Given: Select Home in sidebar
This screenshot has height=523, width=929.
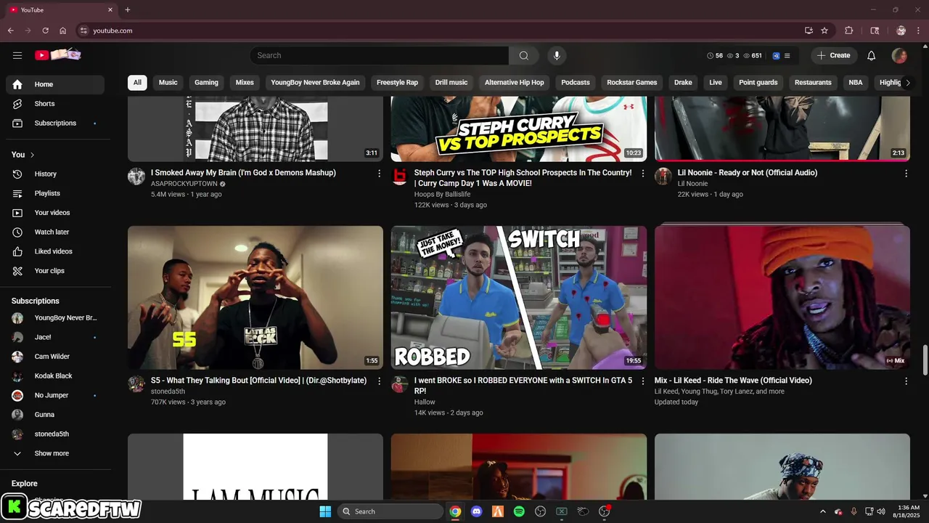Looking at the screenshot, I should click(55, 84).
